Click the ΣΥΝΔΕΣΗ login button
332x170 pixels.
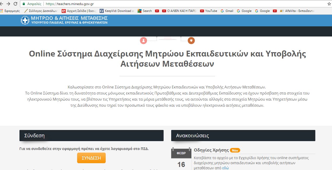click(x=91, y=158)
